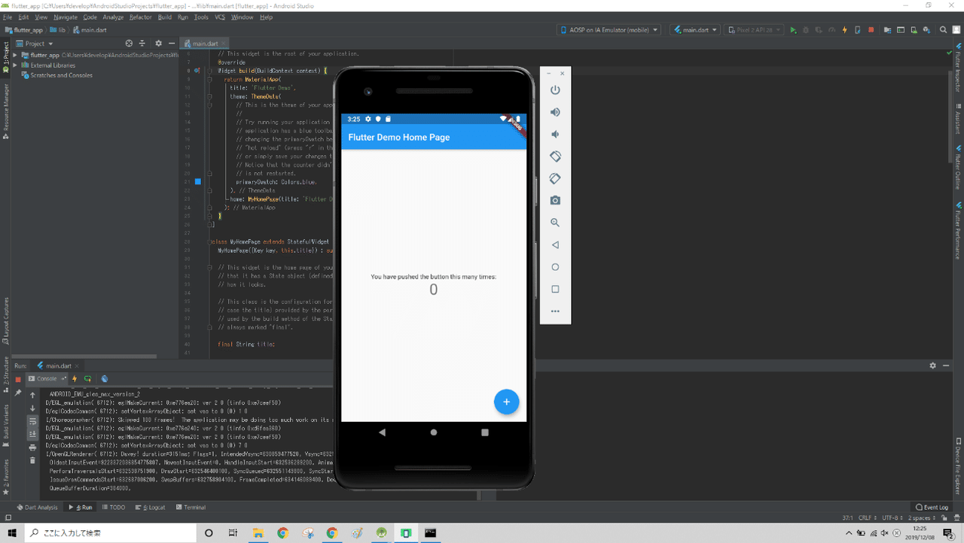The height and width of the screenshot is (543, 964).
Task: Select the Console tab in Run panel
Action: [x=47, y=379]
